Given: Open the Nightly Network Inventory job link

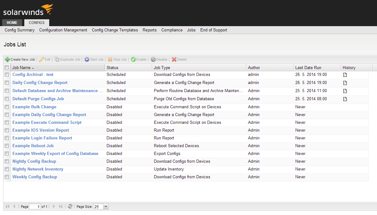Looking at the screenshot, I should tap(38, 169).
